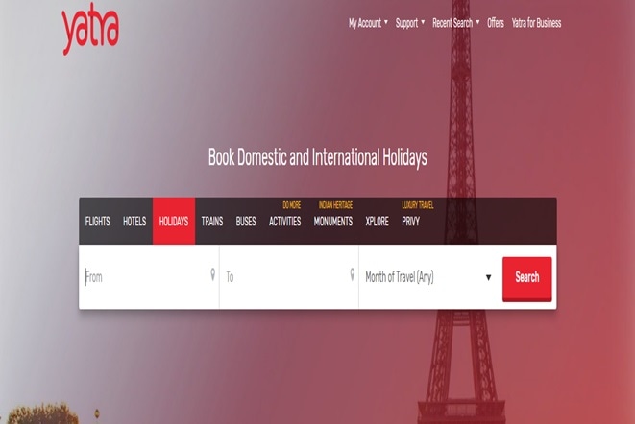Switch to the Xplore tab
The height and width of the screenshot is (424, 635).
377,222
